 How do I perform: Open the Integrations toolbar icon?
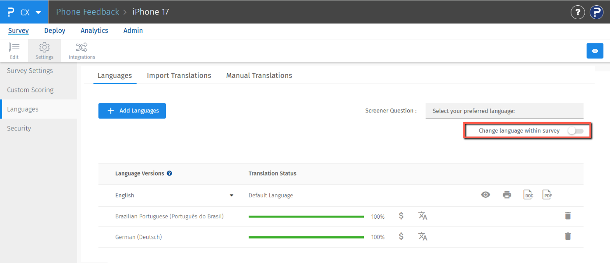tap(81, 51)
